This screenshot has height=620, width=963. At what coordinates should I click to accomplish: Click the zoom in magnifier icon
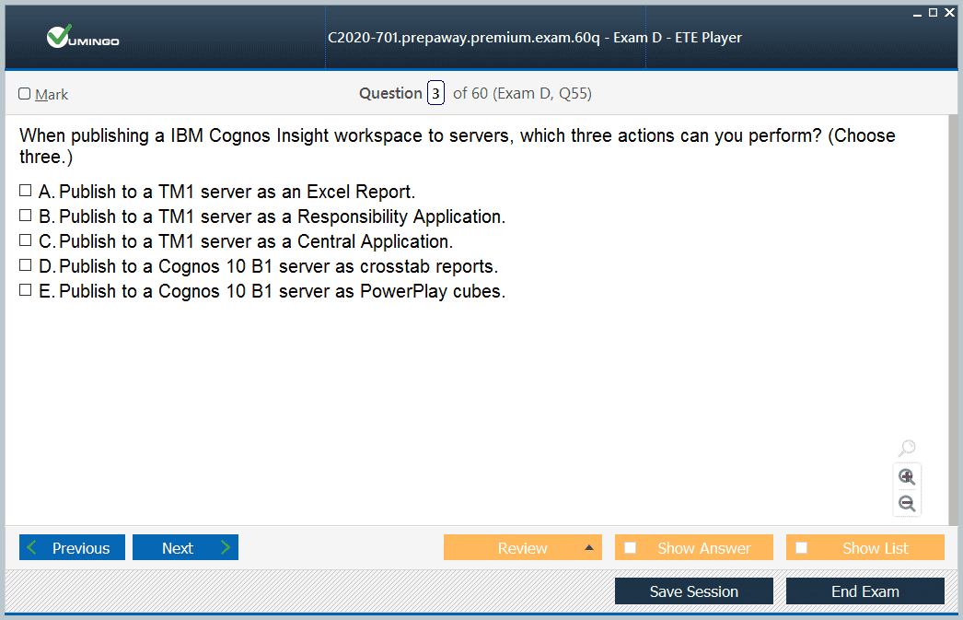click(907, 476)
